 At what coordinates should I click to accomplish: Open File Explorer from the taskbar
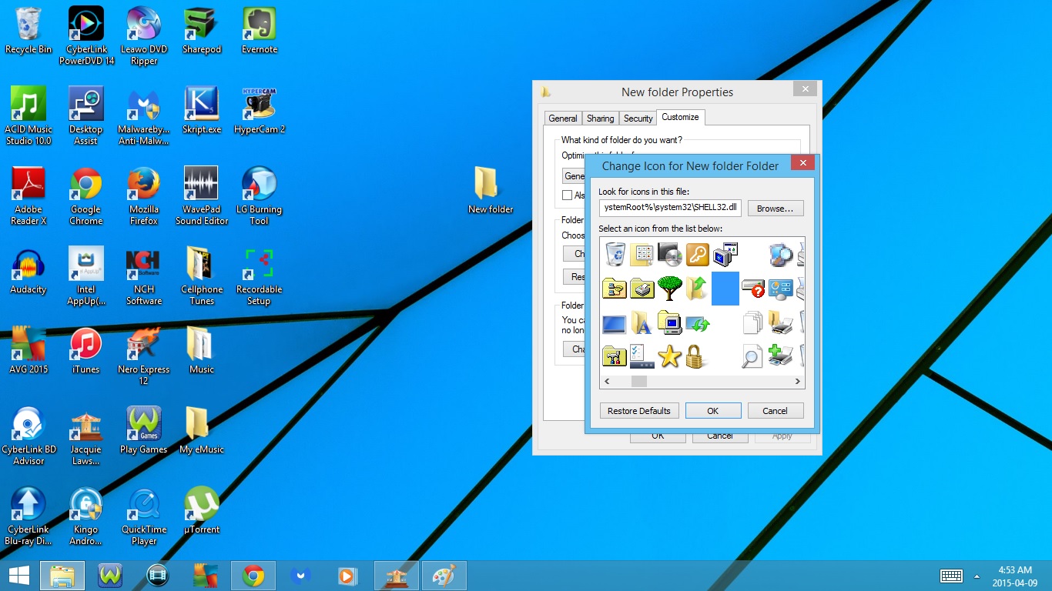pos(62,576)
